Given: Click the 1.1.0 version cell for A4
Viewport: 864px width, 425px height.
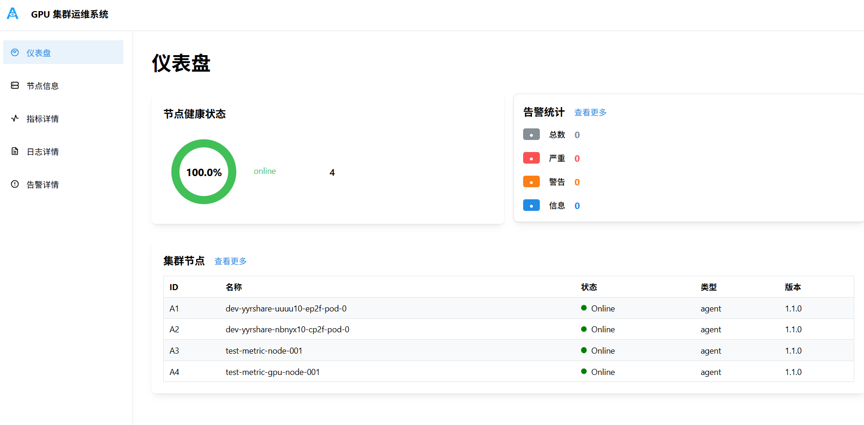Looking at the screenshot, I should coord(794,372).
